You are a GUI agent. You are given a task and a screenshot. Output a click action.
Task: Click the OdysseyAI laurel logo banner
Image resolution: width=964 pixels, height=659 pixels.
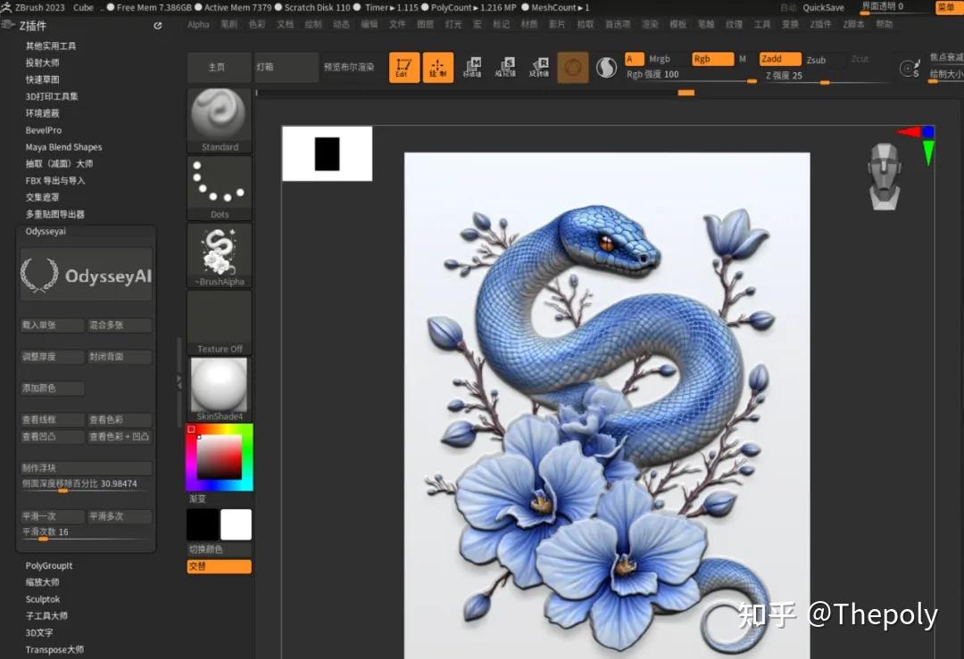[86, 275]
